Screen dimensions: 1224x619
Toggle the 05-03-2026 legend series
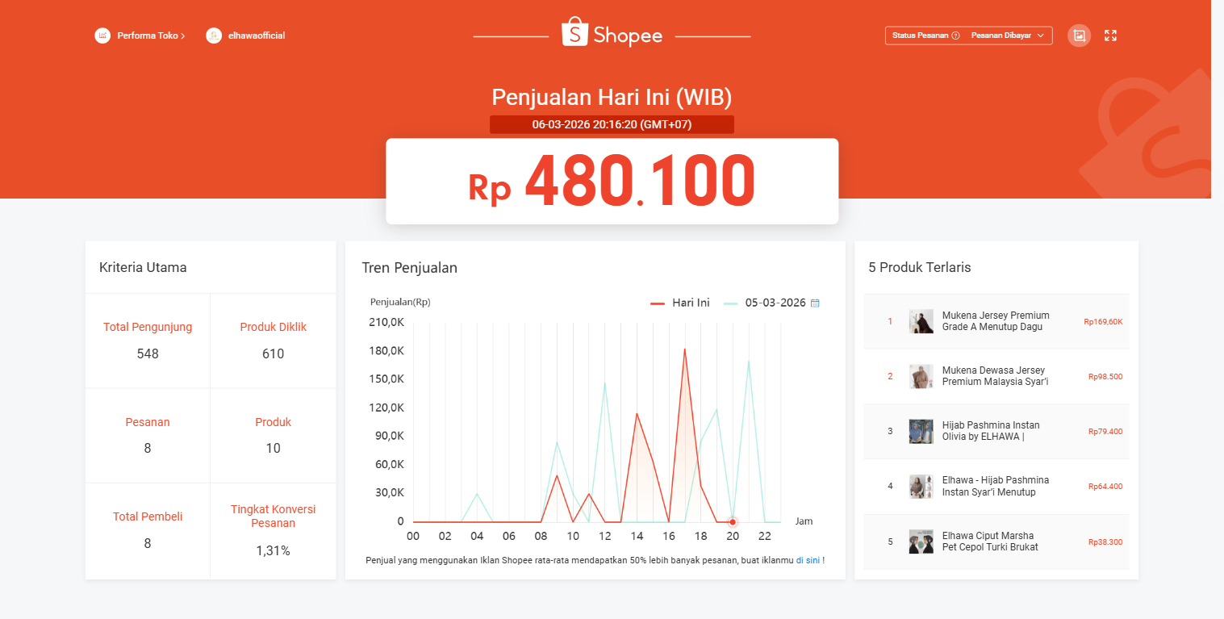pyautogui.click(x=765, y=303)
